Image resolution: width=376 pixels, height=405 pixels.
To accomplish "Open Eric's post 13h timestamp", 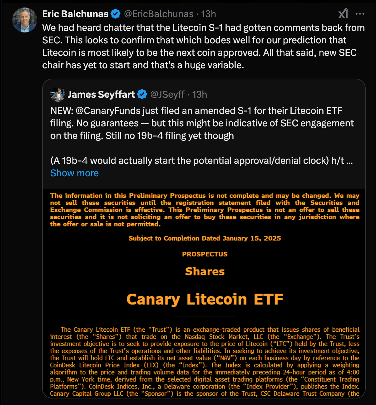I will click(209, 14).
